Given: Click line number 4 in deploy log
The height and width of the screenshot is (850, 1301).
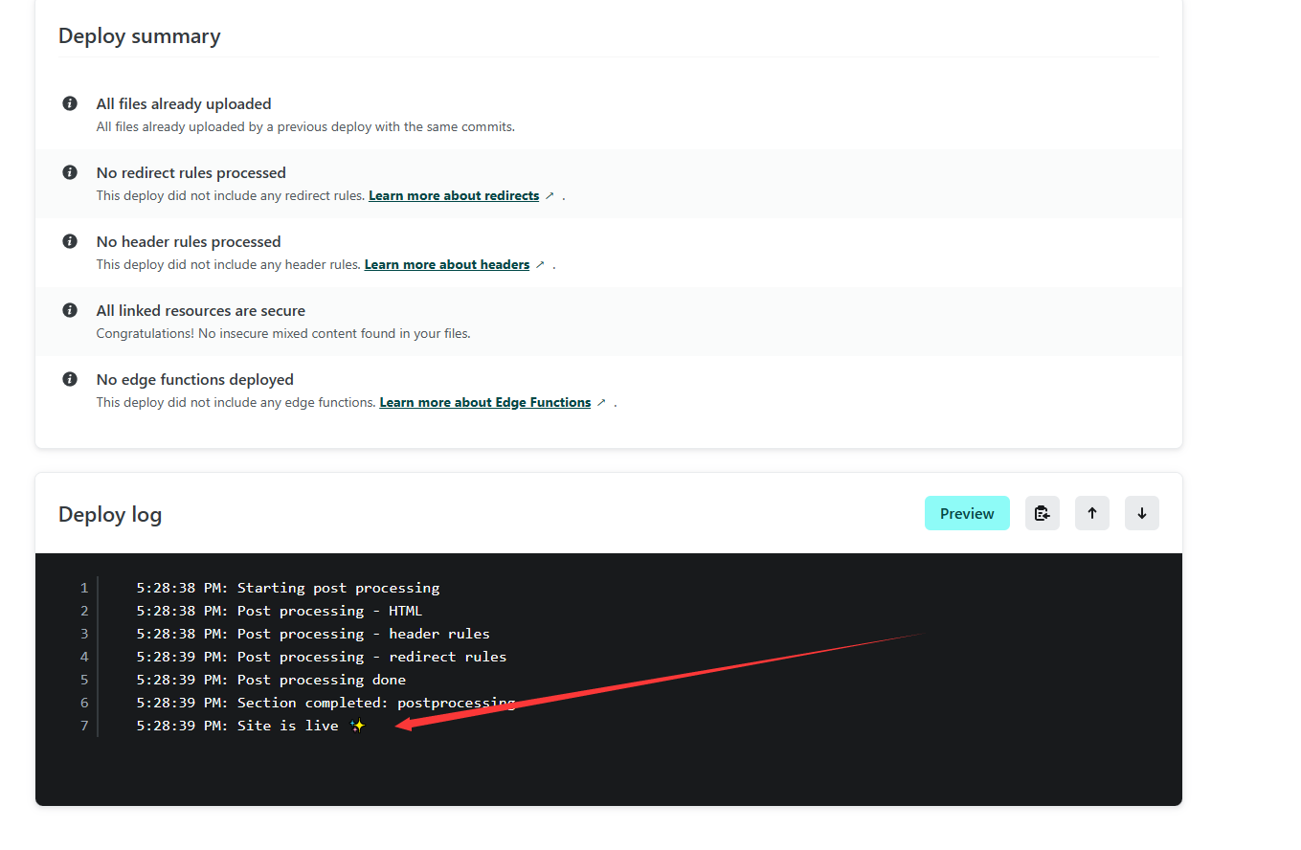Looking at the screenshot, I should (84, 657).
